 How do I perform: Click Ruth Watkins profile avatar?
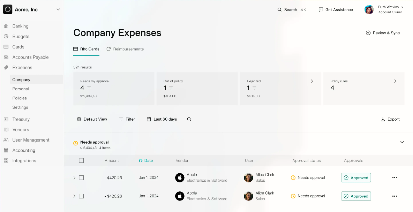click(369, 9)
